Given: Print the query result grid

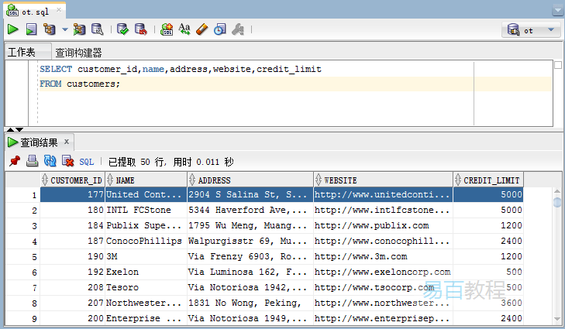Looking at the screenshot, I should pos(32,161).
